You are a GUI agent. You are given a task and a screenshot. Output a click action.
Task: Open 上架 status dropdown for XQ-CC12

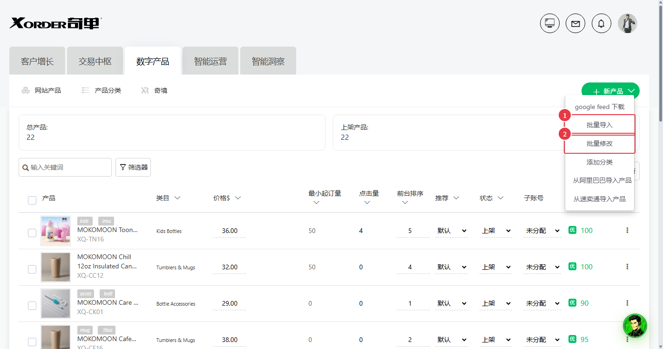[x=496, y=267]
